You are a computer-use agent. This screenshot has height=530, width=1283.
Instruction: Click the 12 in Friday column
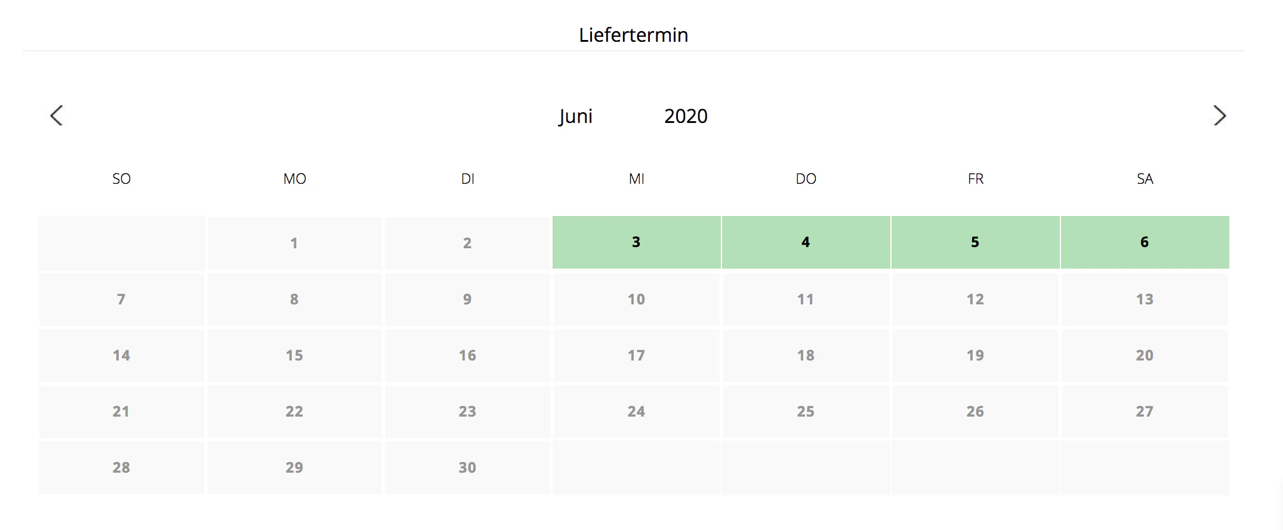(x=975, y=299)
